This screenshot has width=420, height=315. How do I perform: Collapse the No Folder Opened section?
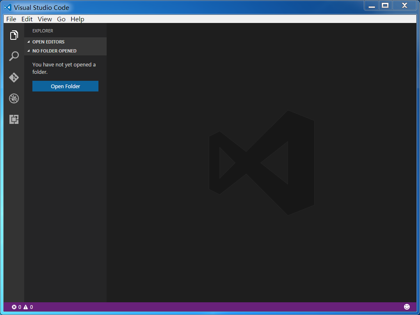tap(54, 51)
